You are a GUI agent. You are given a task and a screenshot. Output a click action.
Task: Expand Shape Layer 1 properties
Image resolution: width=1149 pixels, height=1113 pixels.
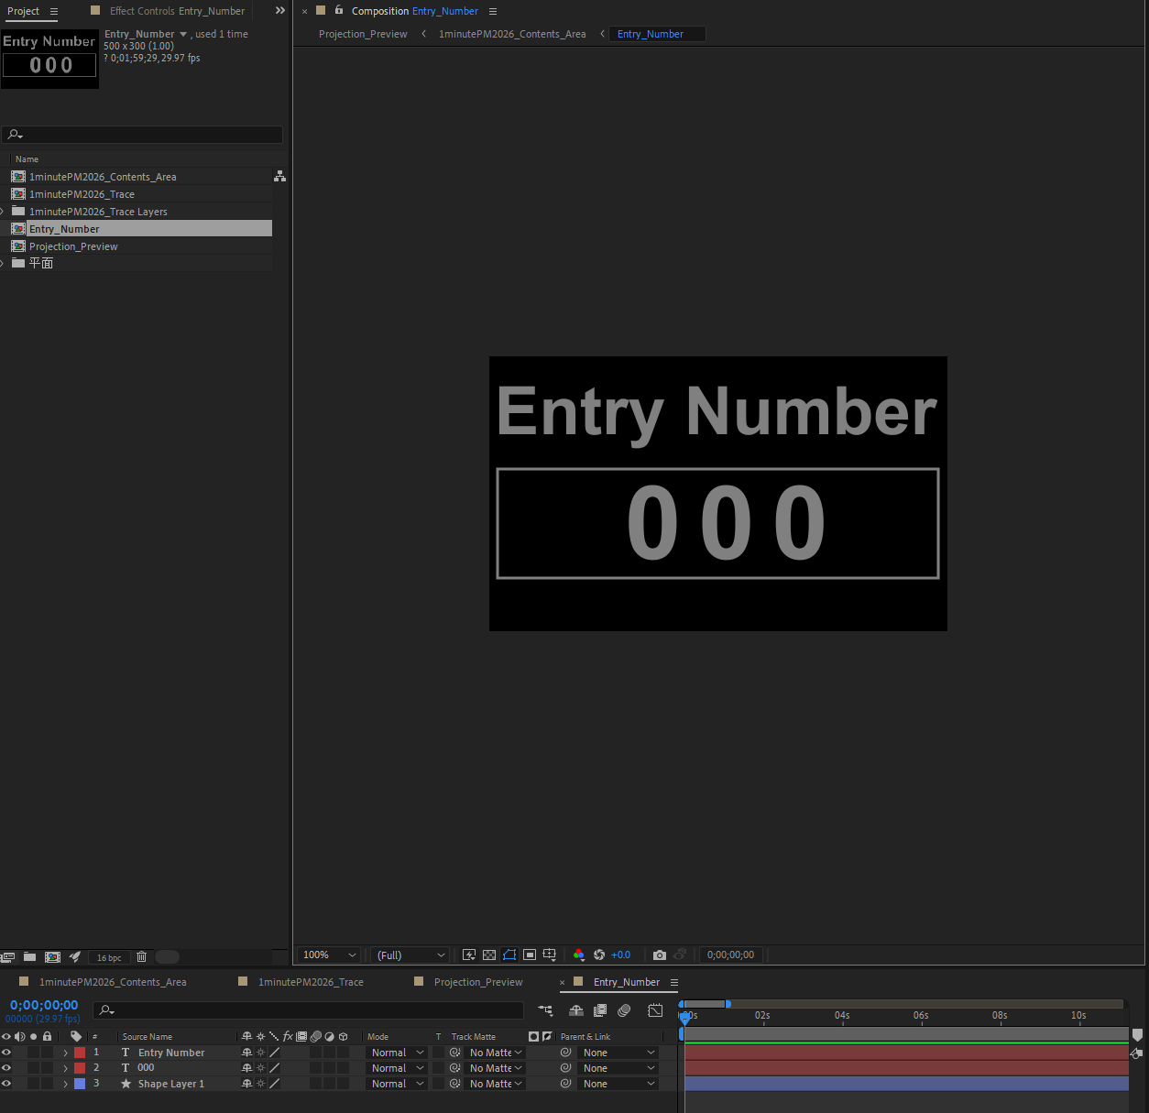65,1084
